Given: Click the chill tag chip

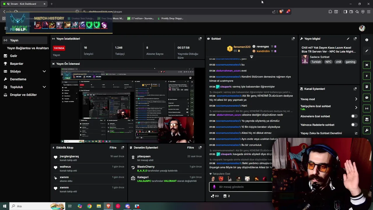Looking at the screenshot, I should point(338,62).
